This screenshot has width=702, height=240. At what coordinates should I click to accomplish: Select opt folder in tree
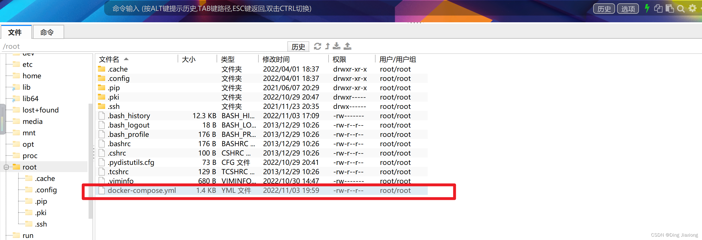28,144
